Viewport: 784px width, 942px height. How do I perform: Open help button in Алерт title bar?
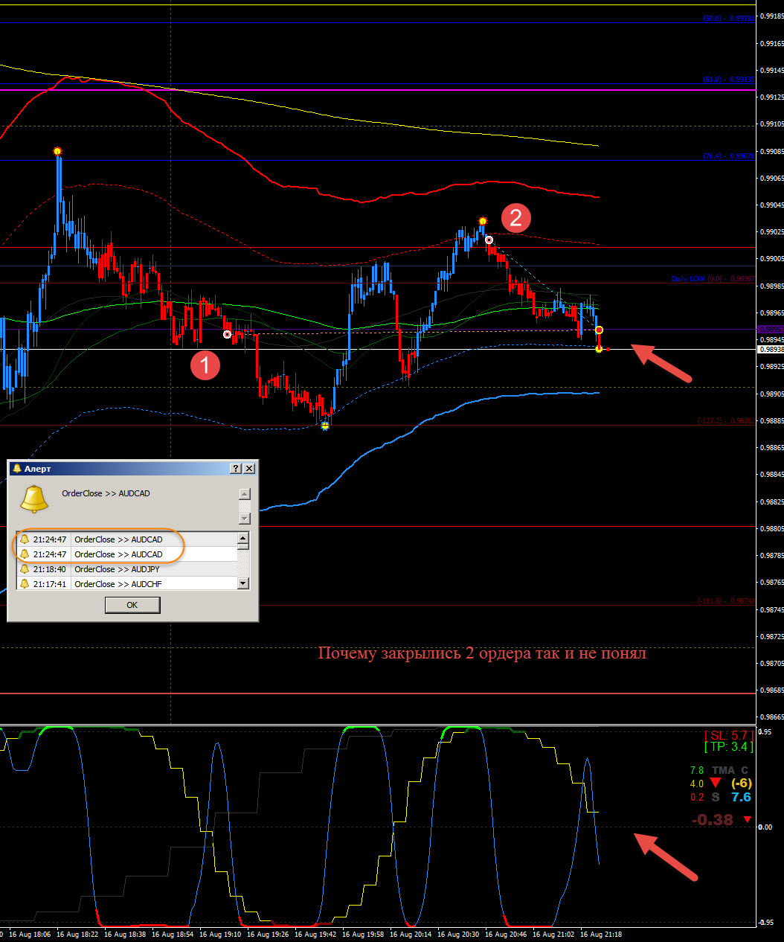pos(236,468)
